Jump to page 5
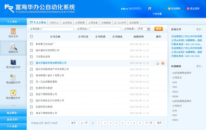Image resolution: width=206 pixels, height=130 pixels. [x=116, y=123]
